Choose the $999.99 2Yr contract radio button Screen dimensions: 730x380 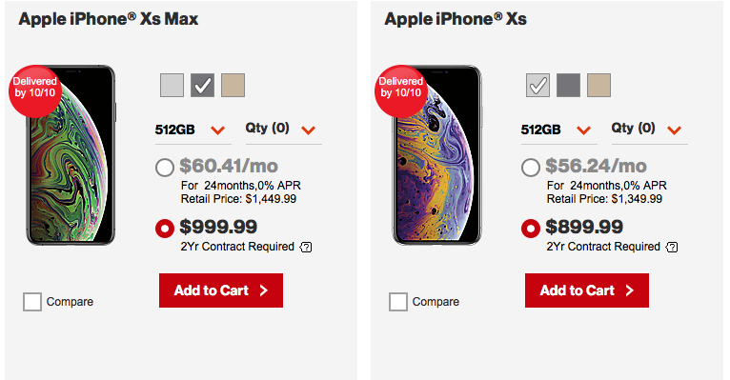(x=165, y=229)
